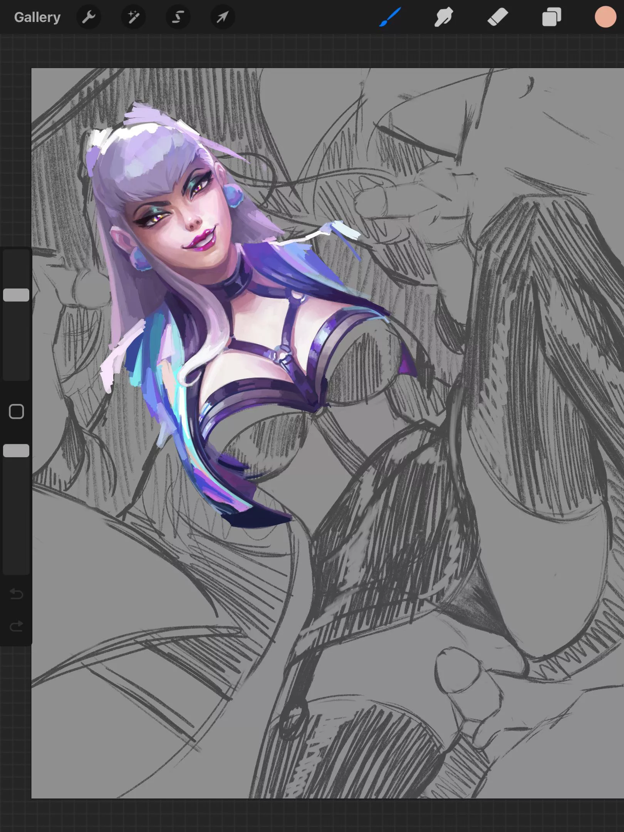
Task: Return to the Gallery
Action: click(x=37, y=17)
